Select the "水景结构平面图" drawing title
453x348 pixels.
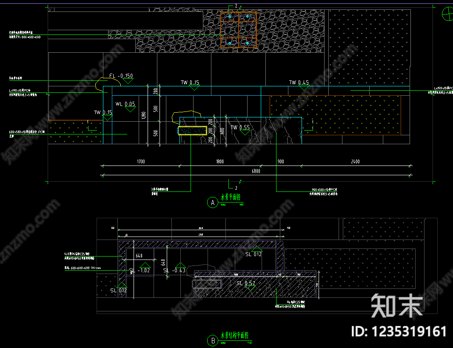pos(235,335)
